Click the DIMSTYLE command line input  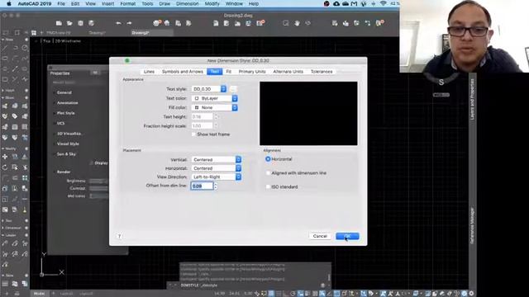(x=250, y=285)
